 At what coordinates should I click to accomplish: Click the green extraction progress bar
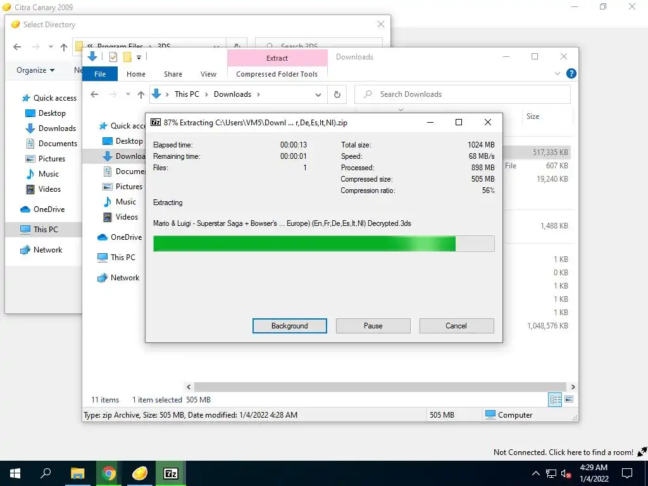[323, 244]
